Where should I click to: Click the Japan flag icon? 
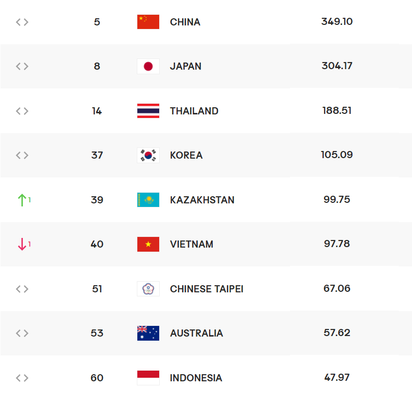click(x=148, y=66)
